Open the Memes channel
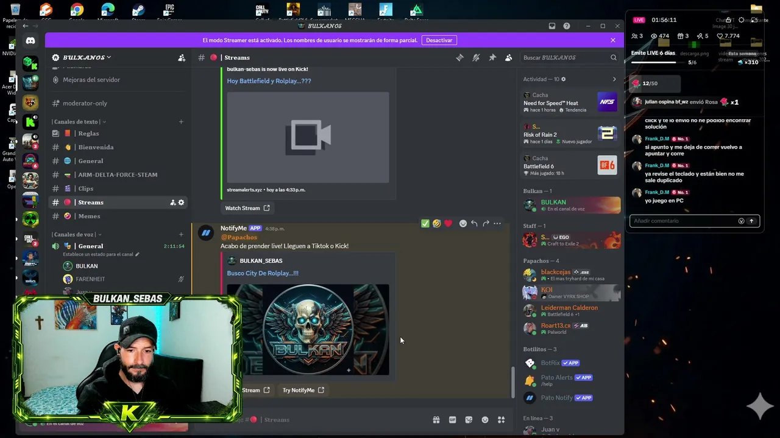 click(118, 216)
